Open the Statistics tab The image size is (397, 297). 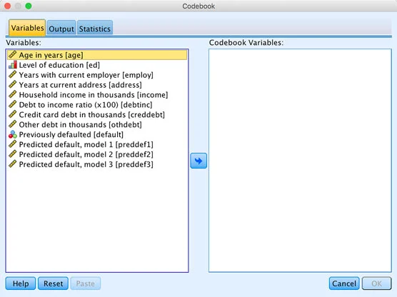point(95,29)
